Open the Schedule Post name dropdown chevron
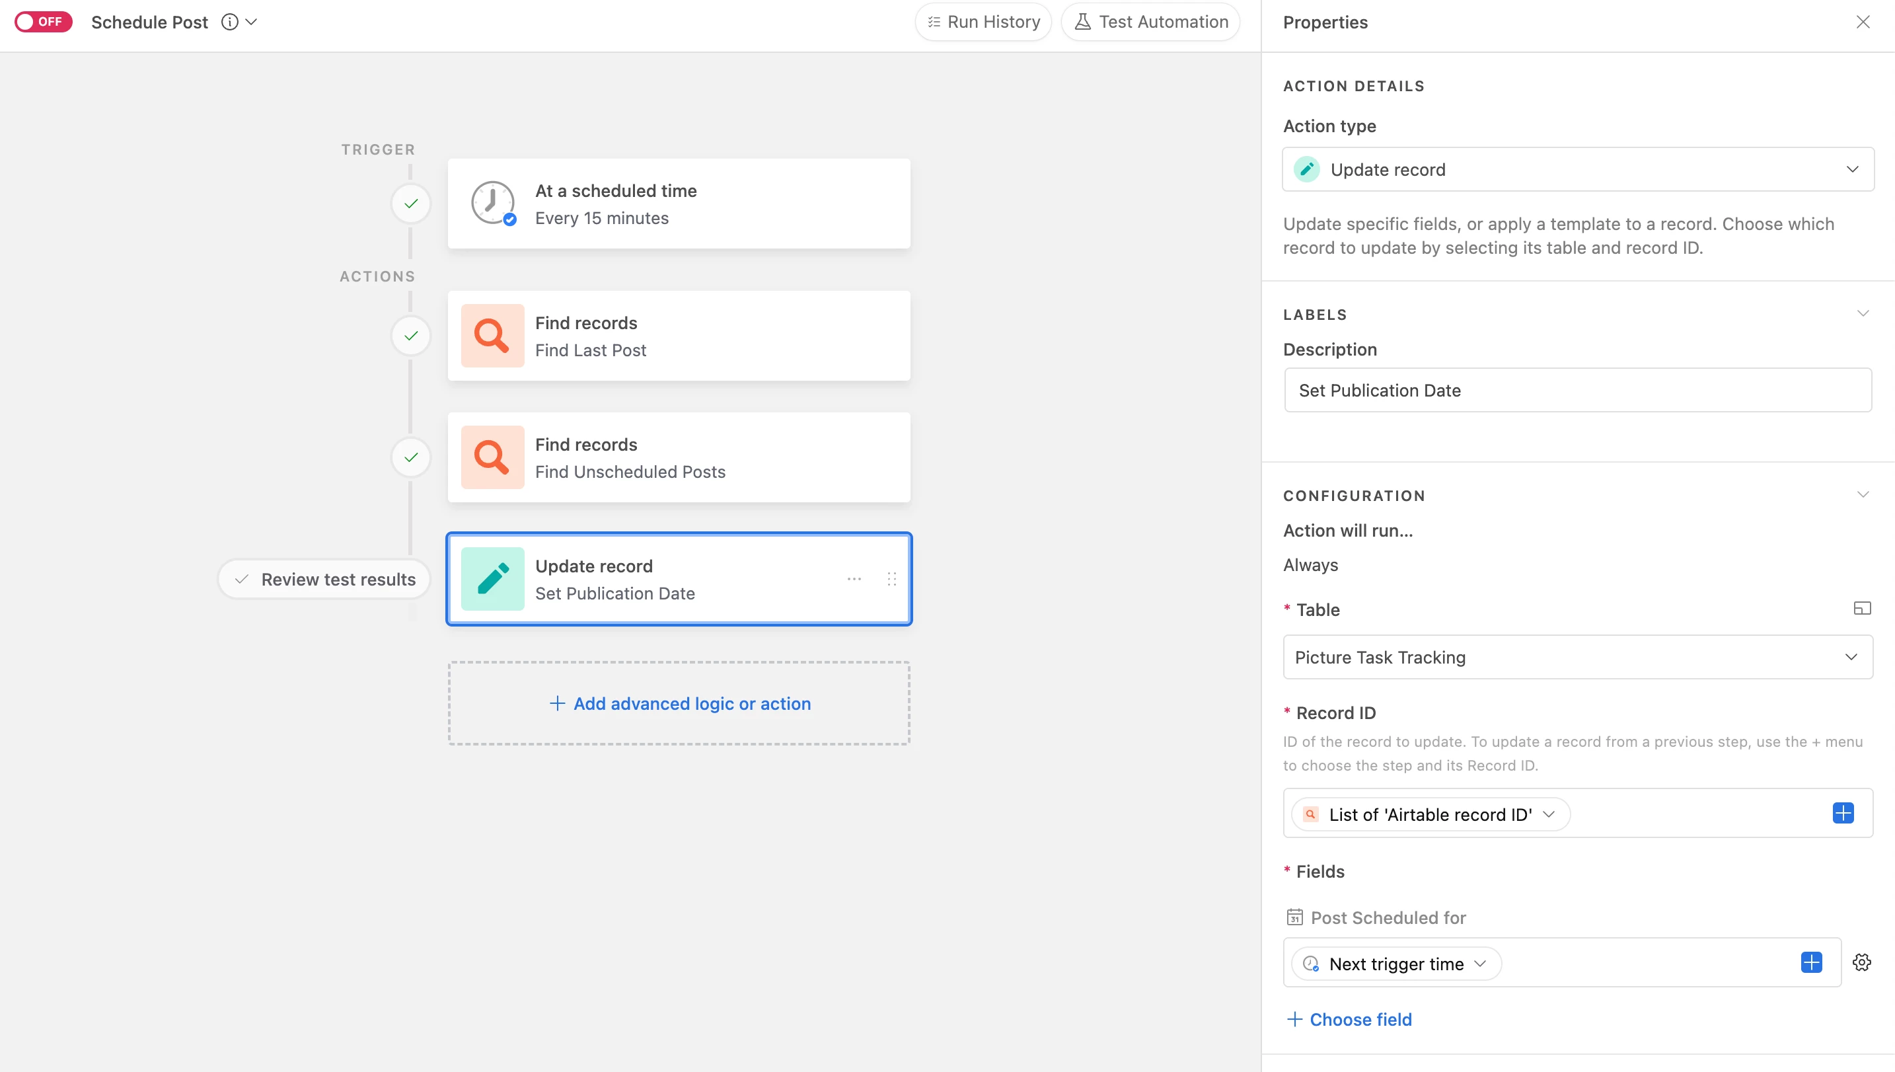This screenshot has height=1072, width=1895. [x=251, y=22]
